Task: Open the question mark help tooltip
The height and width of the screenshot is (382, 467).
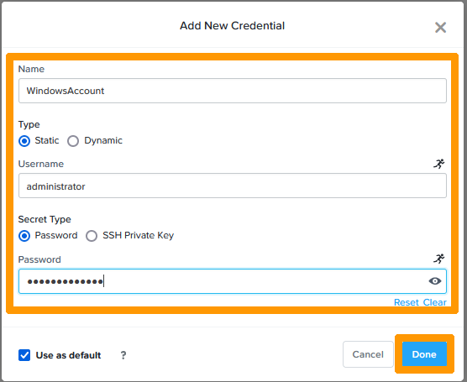Action: click(x=123, y=355)
